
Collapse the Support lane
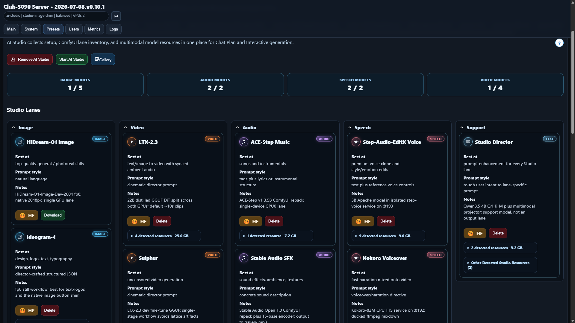(461, 128)
